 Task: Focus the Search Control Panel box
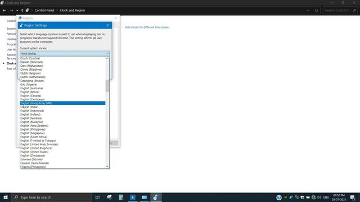pos(340,10)
